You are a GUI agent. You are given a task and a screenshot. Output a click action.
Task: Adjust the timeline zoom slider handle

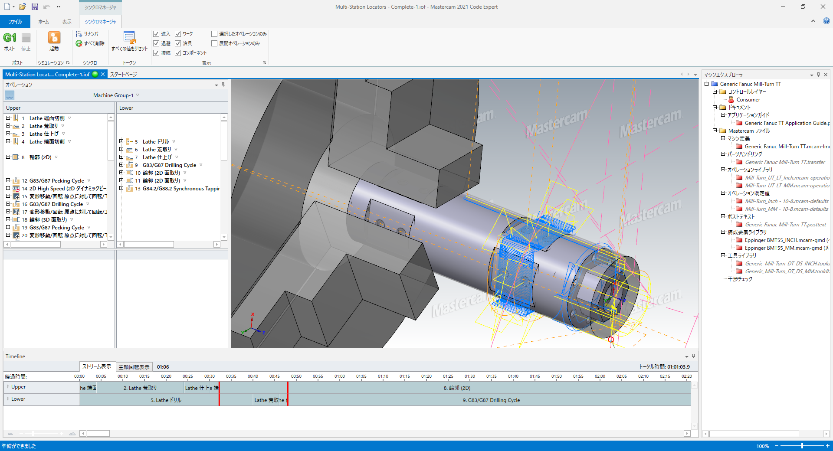[x=33, y=434]
